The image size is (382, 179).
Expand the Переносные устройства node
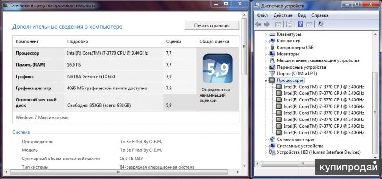pyautogui.click(x=266, y=67)
